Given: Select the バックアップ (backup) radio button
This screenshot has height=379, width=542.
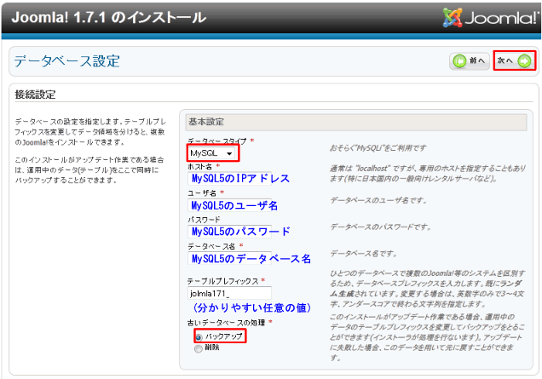Looking at the screenshot, I should tap(199, 337).
